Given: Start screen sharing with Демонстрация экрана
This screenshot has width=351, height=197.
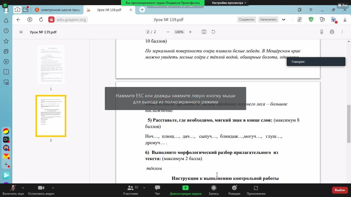Looking at the screenshot, I should [x=186, y=190].
